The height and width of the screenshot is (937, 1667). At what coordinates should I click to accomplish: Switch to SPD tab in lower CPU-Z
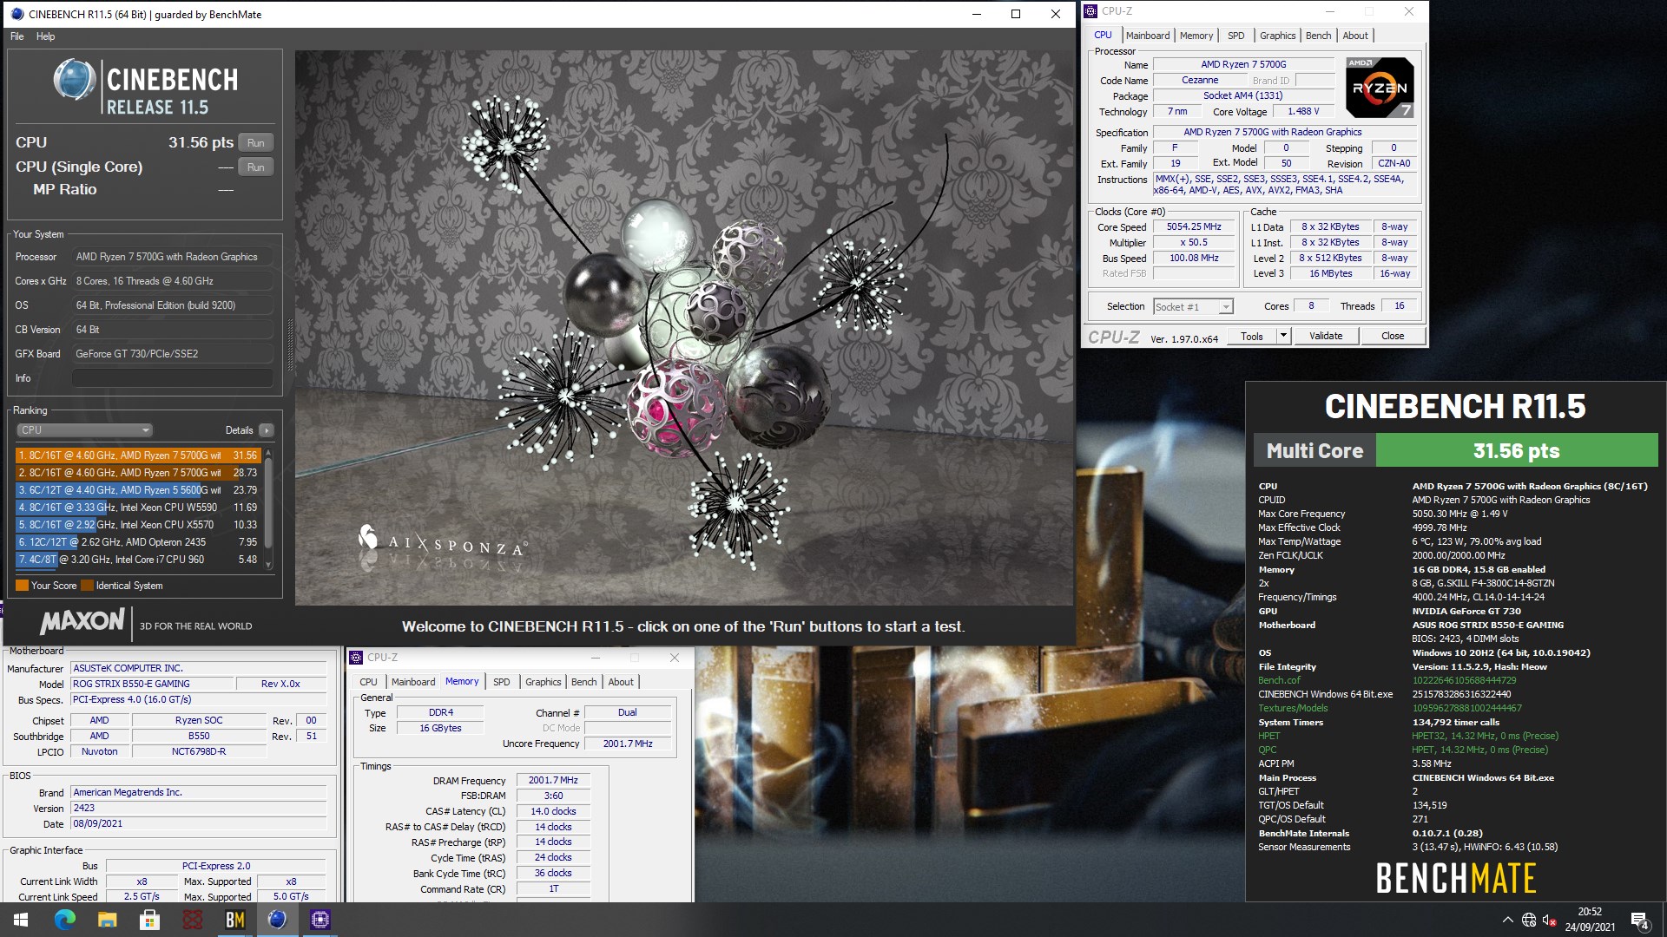pos(502,682)
